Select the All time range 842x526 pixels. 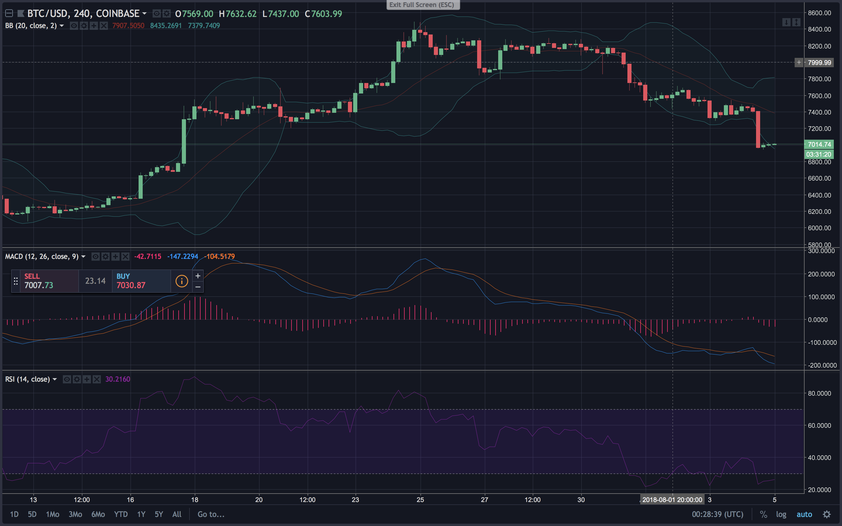pyautogui.click(x=177, y=514)
